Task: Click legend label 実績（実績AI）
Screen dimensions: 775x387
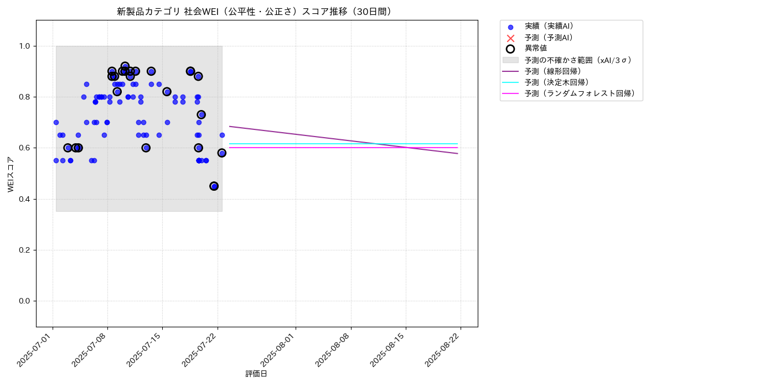Action: click(x=551, y=26)
